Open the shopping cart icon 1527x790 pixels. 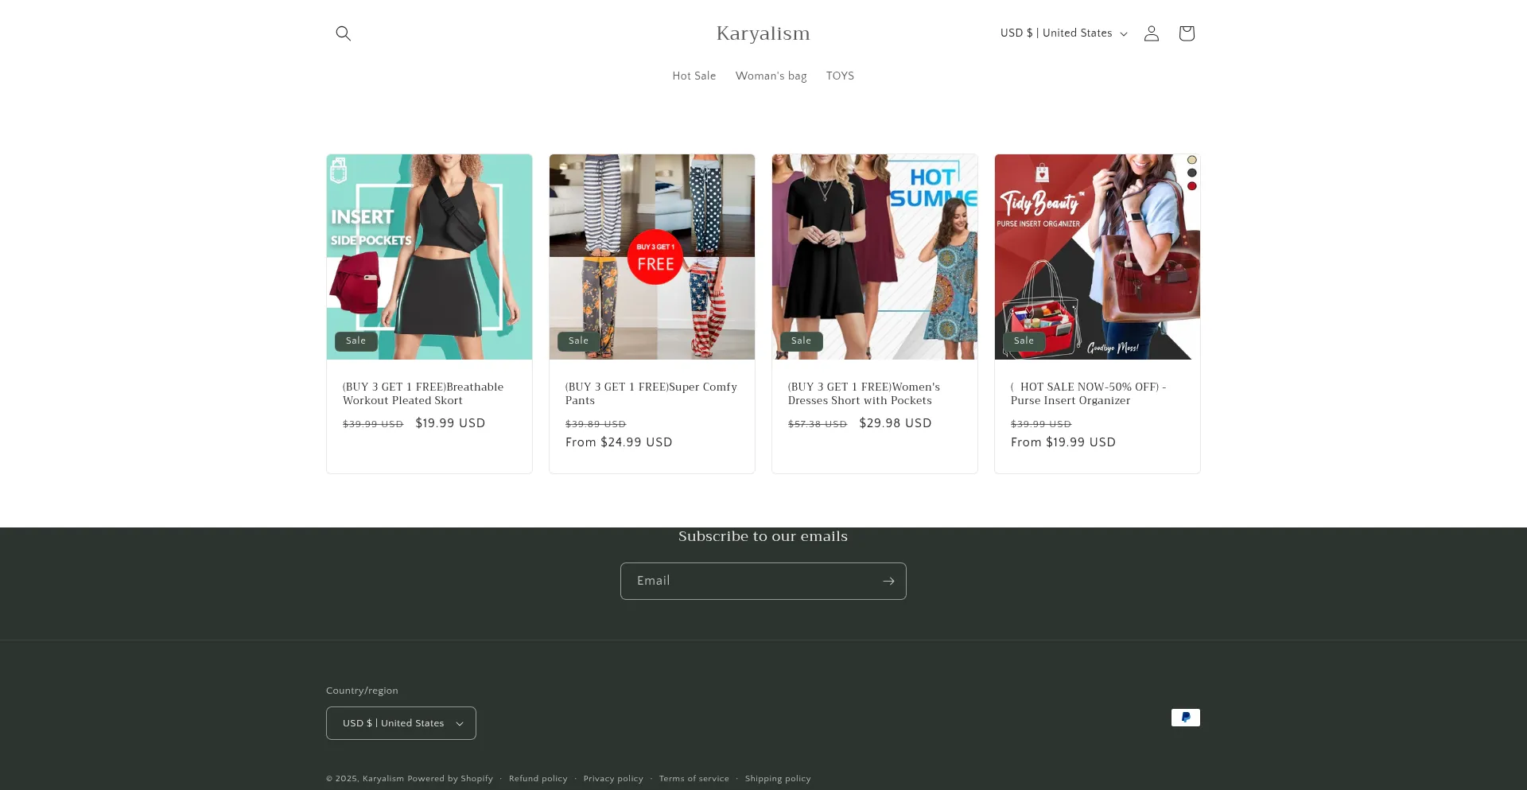[1186, 33]
